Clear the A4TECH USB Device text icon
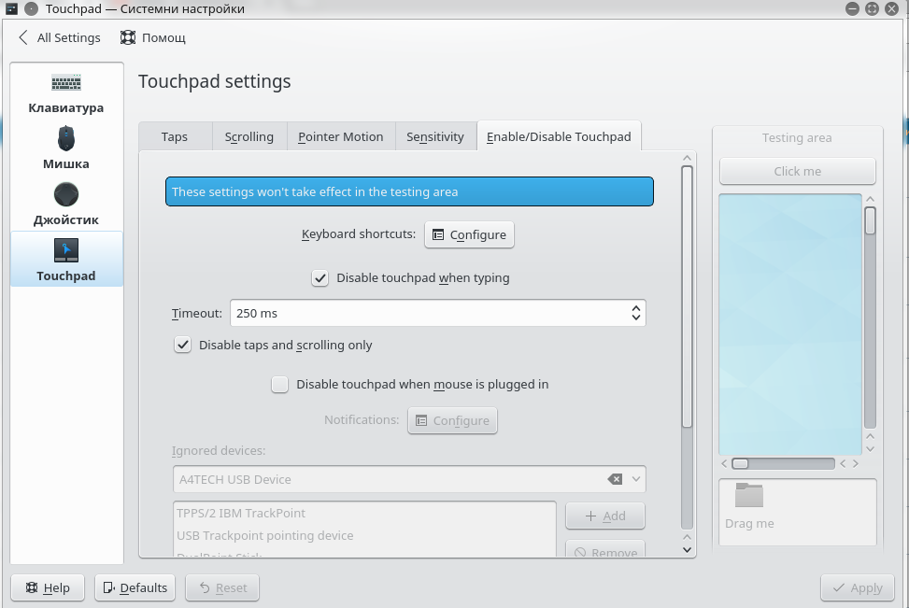This screenshot has height=608, width=909. pyautogui.click(x=615, y=479)
